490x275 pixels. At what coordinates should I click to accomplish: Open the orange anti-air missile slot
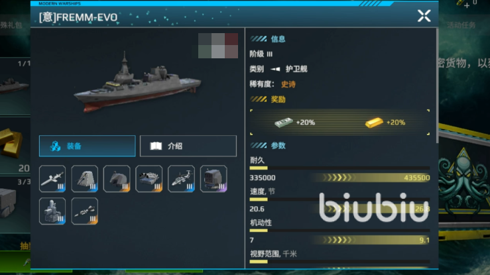coord(84,211)
